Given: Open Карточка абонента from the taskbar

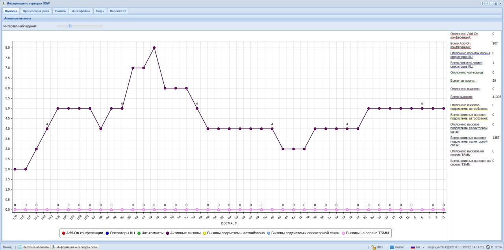Looking at the screenshot, I should [x=34, y=247].
